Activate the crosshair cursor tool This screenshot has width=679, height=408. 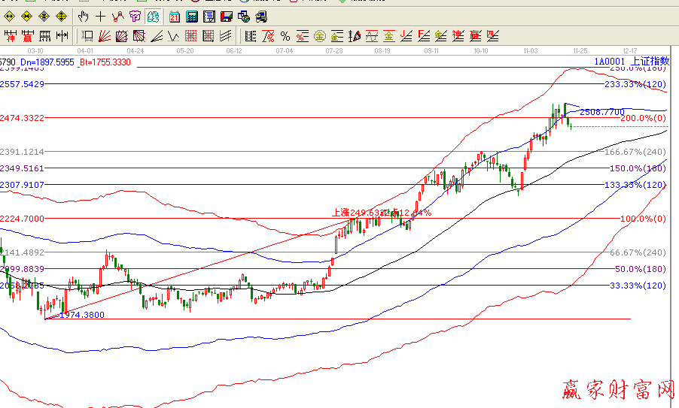click(100, 16)
